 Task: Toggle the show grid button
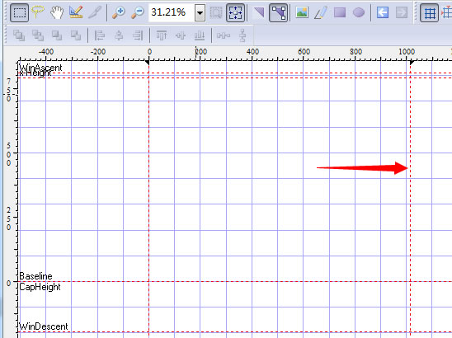[x=429, y=12]
